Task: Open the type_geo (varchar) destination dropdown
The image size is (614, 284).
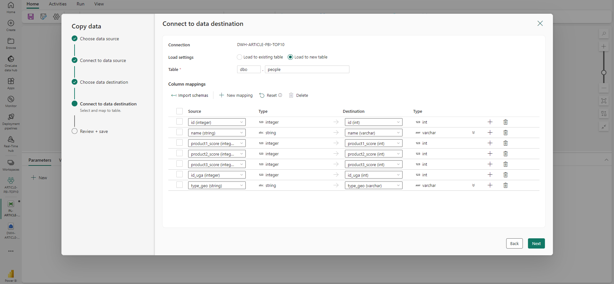Action: tap(374, 186)
